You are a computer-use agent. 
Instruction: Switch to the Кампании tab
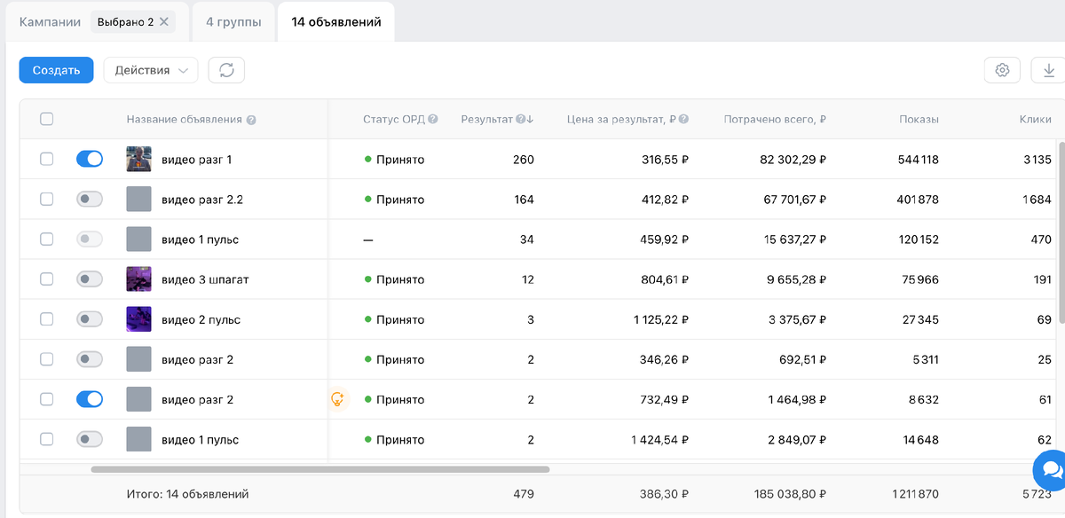point(50,22)
